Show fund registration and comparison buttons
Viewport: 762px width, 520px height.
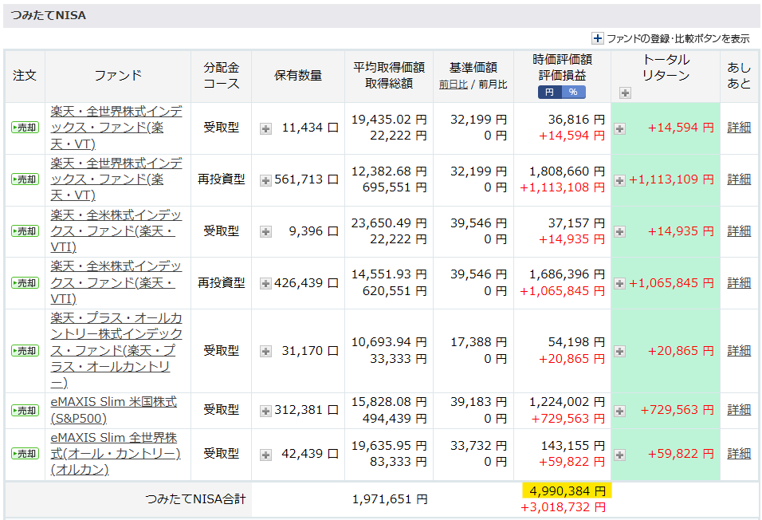tap(598, 38)
